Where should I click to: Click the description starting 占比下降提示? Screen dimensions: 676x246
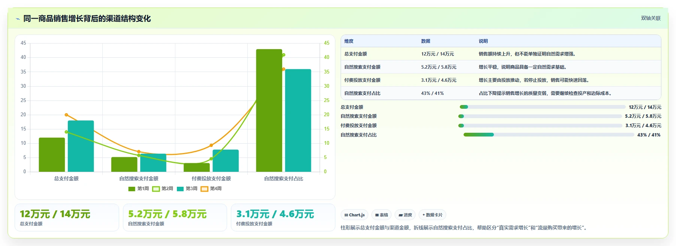(x=546, y=93)
